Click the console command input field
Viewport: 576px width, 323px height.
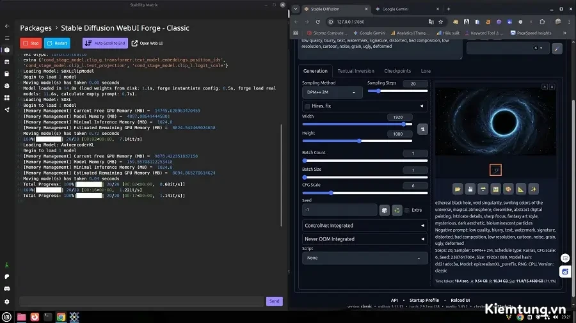click(141, 301)
